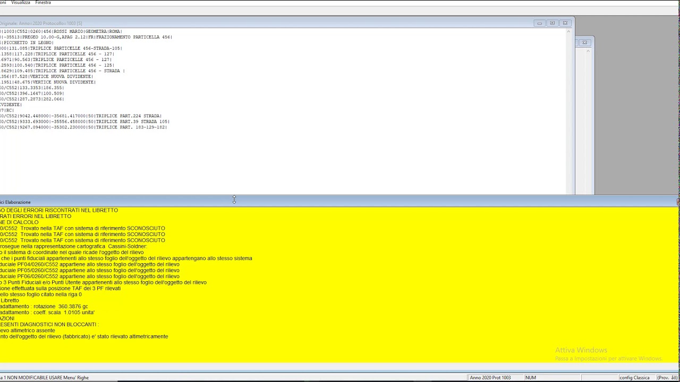Viewport: 680px width, 382px height.
Task: Select line 90.563 TRIPLICE PARTICELLE 456 - 127
Action: [56, 59]
